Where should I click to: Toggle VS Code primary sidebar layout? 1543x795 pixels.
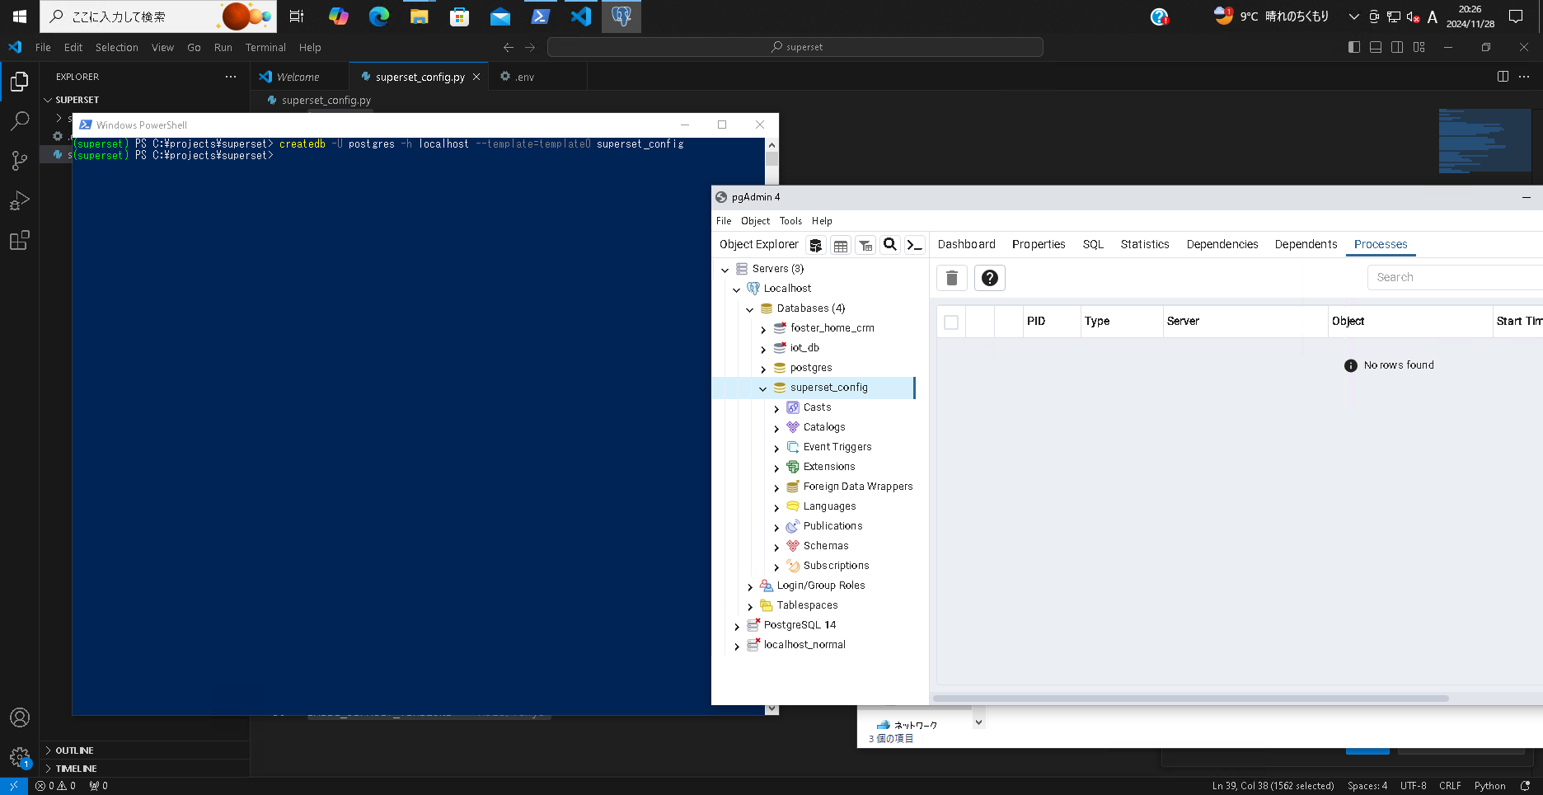coord(1353,47)
